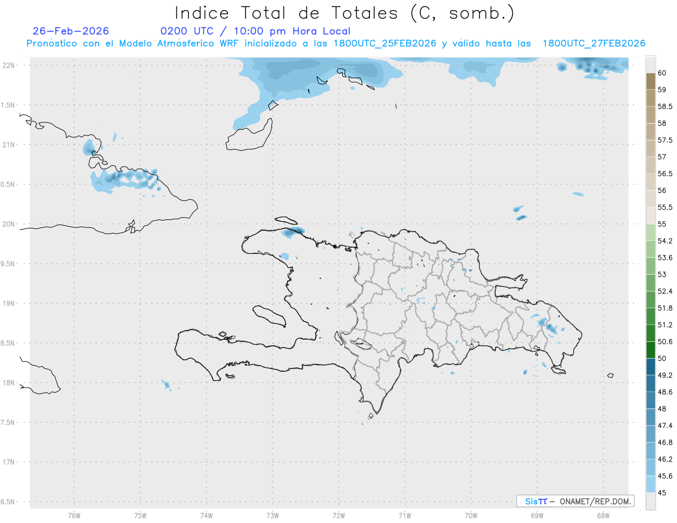Click the '73W' longitude label
This screenshot has width=677, height=523.
coord(272,515)
